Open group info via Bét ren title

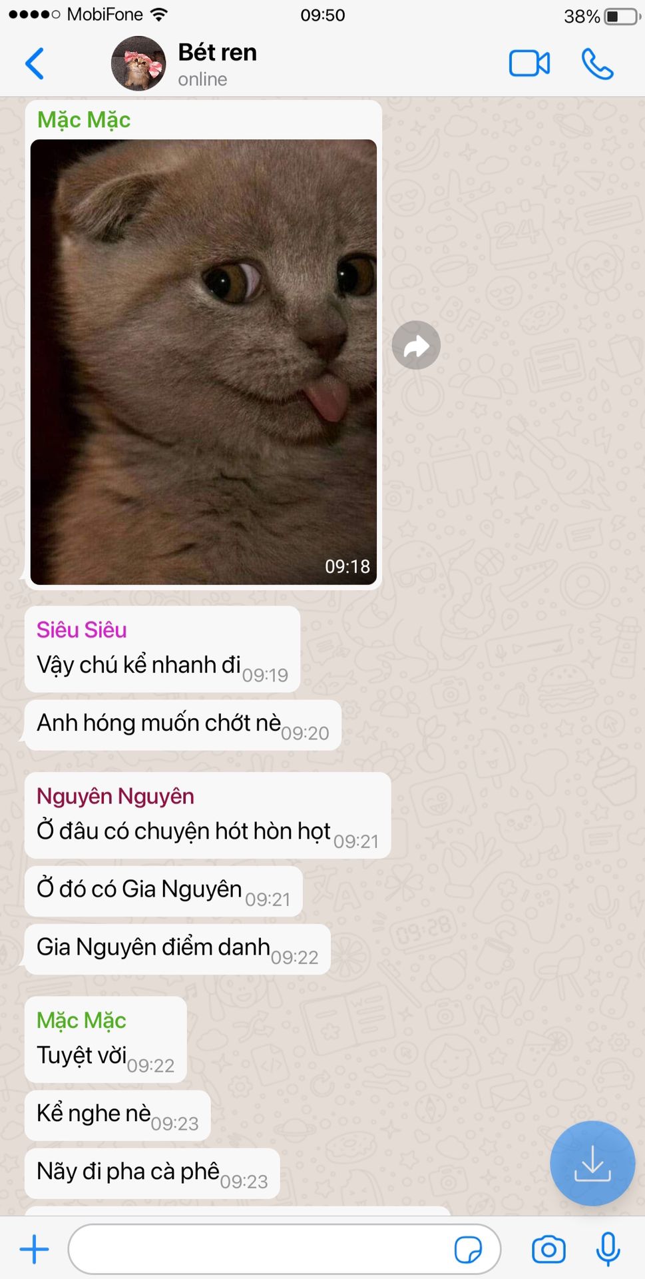[217, 53]
